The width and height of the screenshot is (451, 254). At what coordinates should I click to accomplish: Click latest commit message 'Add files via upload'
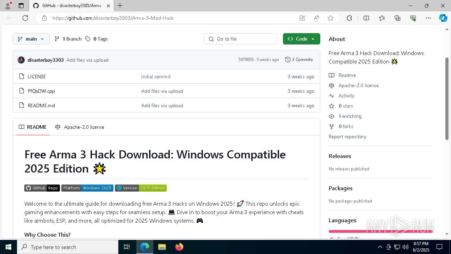(x=87, y=60)
